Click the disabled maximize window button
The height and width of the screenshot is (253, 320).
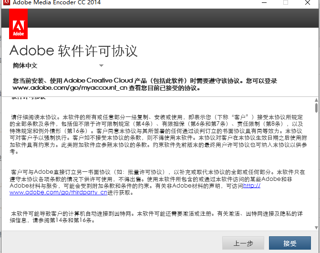point(286,2)
